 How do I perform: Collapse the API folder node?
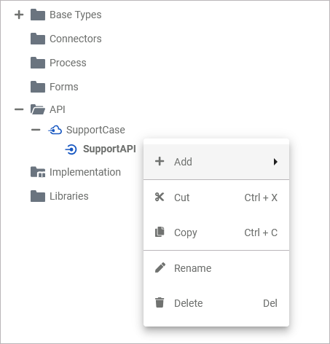click(x=19, y=109)
